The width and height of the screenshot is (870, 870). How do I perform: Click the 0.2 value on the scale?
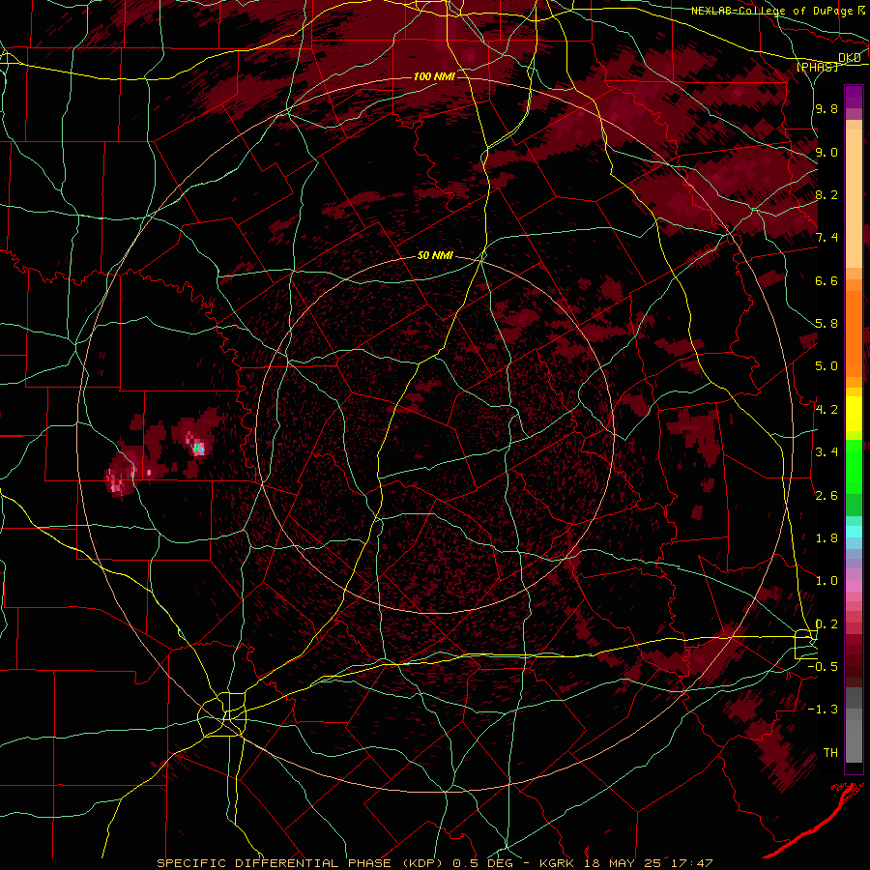point(826,624)
